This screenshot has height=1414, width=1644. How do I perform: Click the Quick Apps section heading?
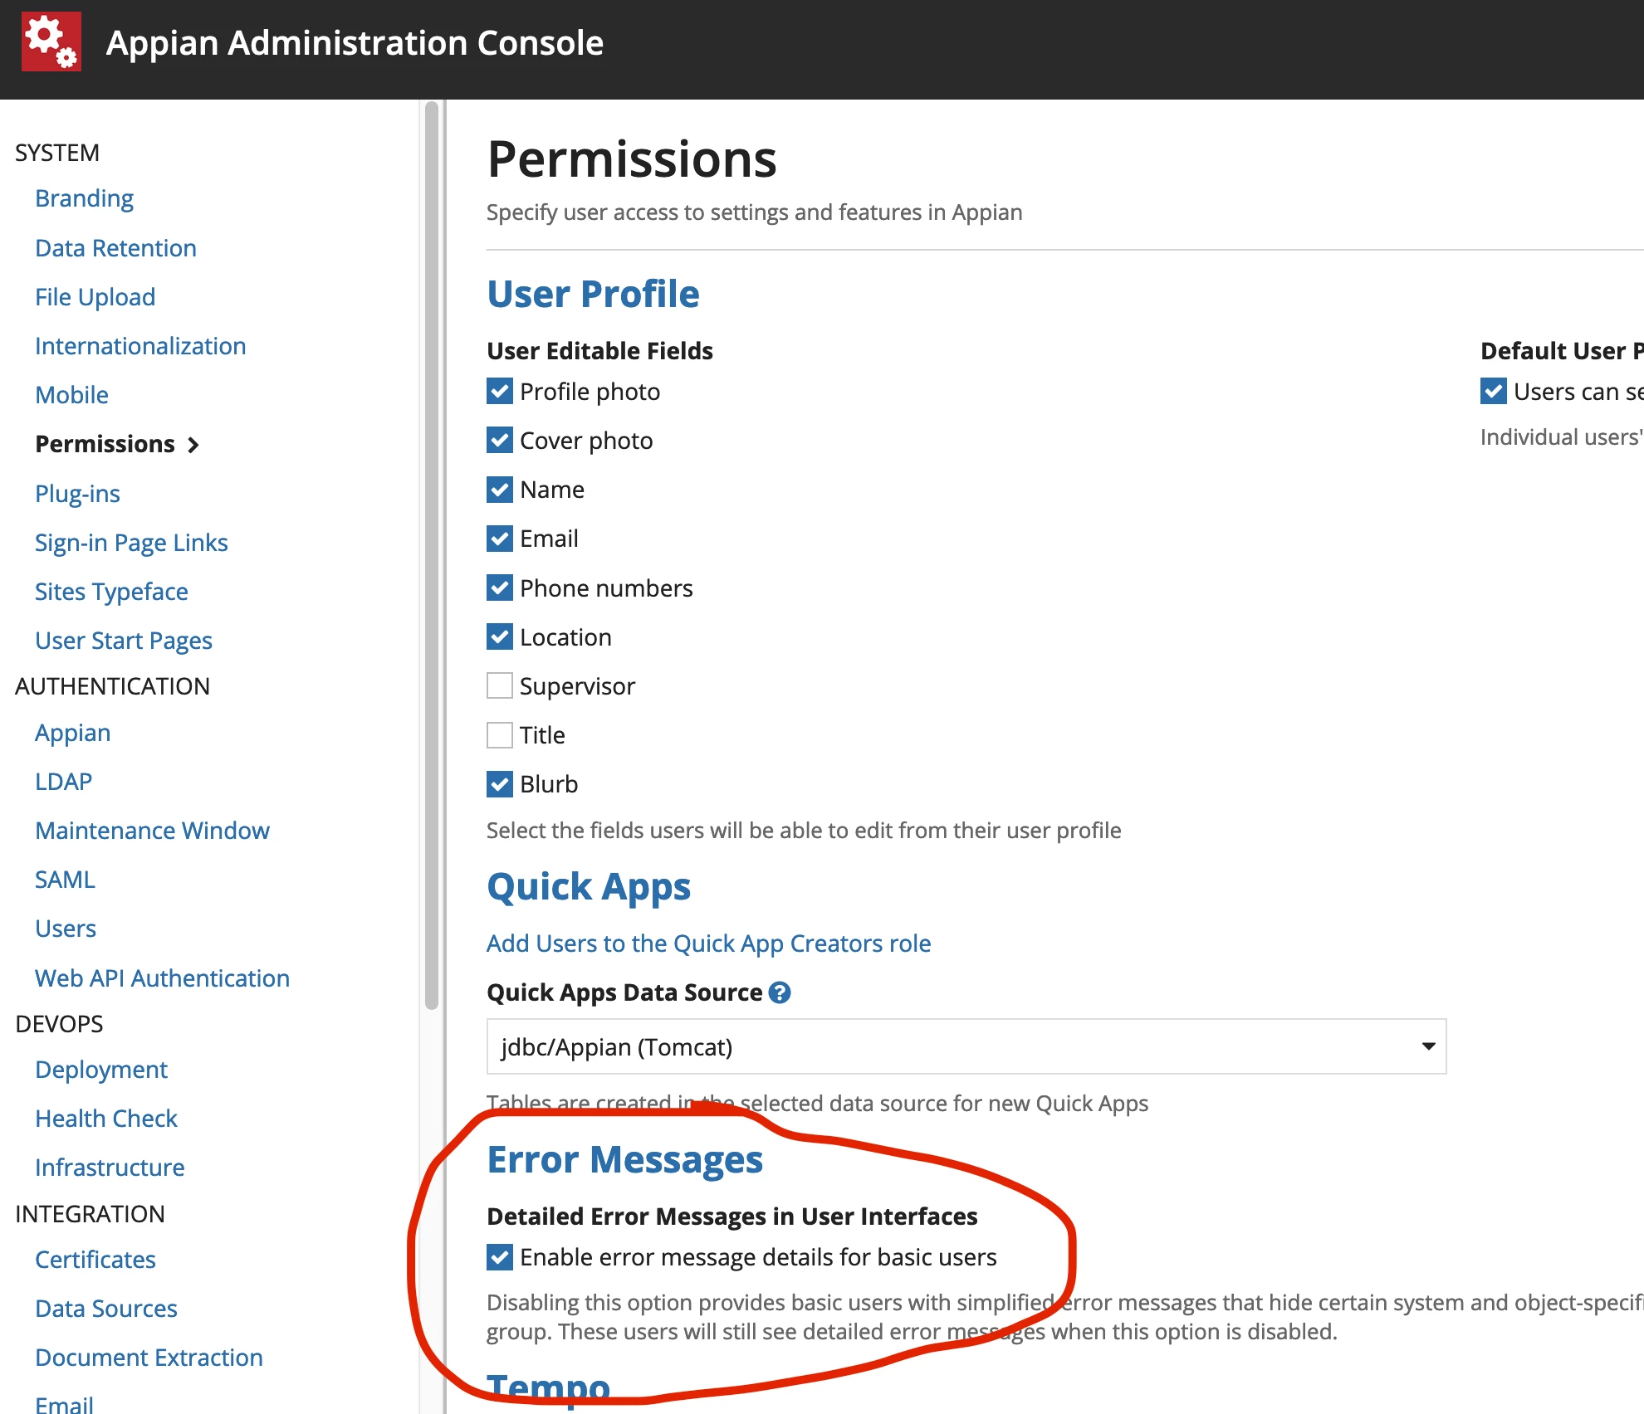(589, 887)
